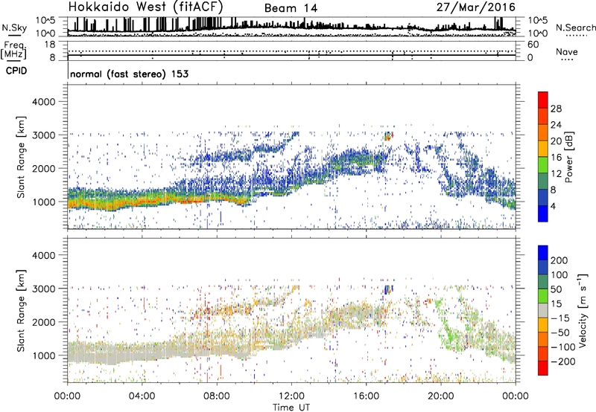
Task: Click the '4' Power colorbar tick
Action: tap(553, 206)
